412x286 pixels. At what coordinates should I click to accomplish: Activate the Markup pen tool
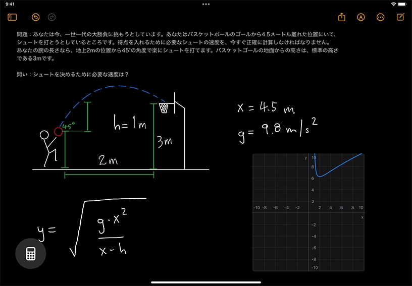(361, 17)
